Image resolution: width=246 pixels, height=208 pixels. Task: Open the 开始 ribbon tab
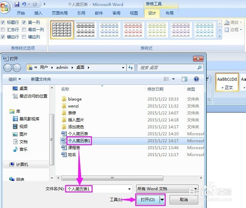point(21,13)
